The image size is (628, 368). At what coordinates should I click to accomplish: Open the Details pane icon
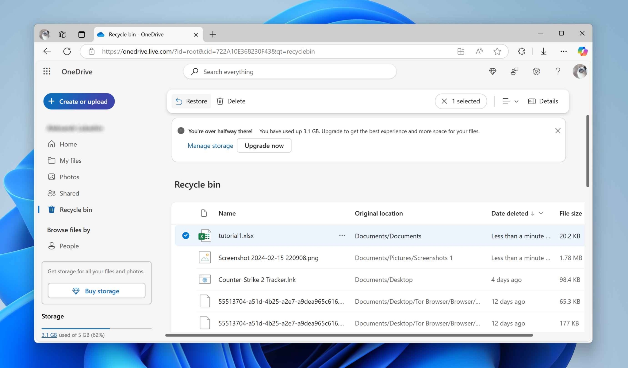532,101
